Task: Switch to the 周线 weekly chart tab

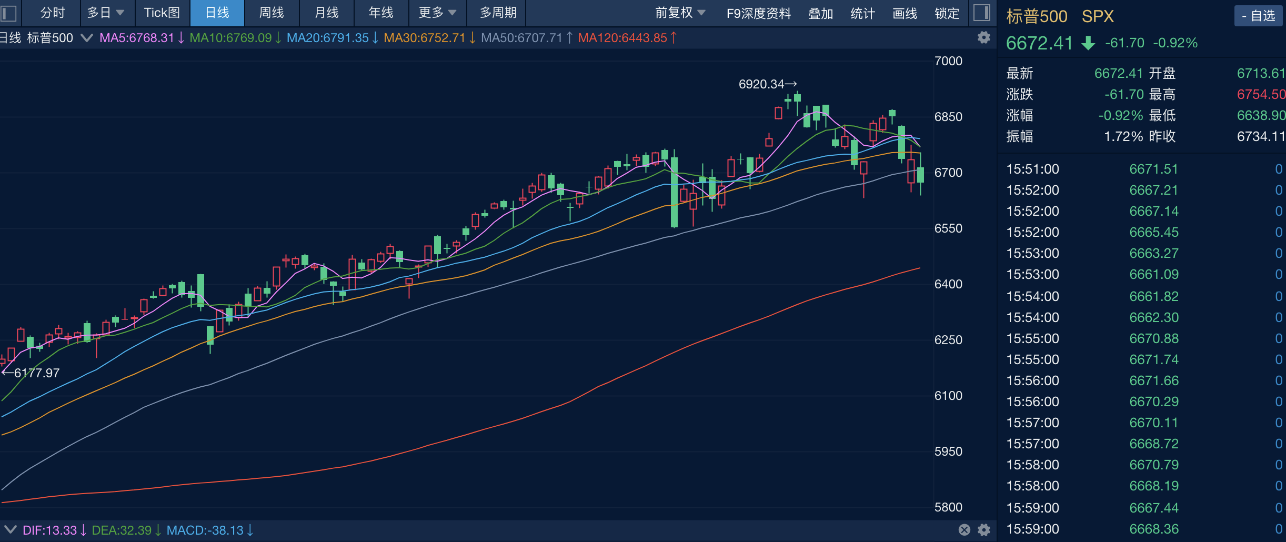Action: click(272, 13)
